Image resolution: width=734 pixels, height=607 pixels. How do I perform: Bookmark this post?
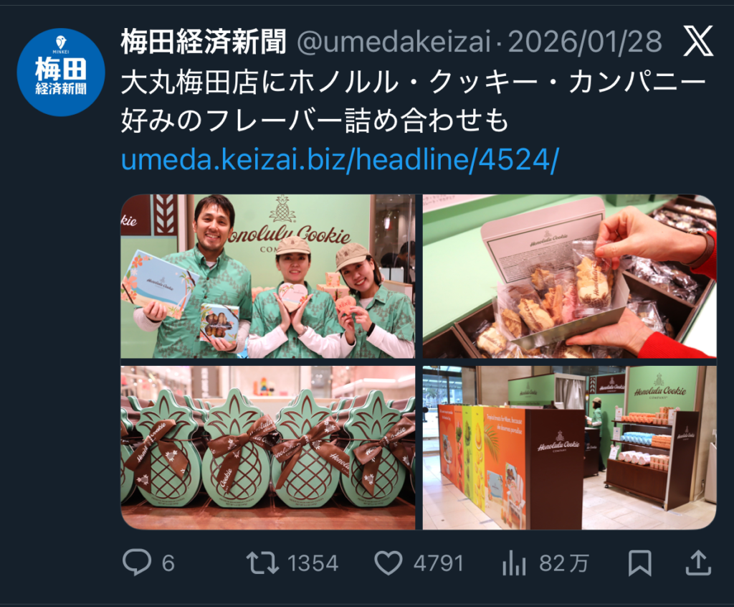[639, 563]
